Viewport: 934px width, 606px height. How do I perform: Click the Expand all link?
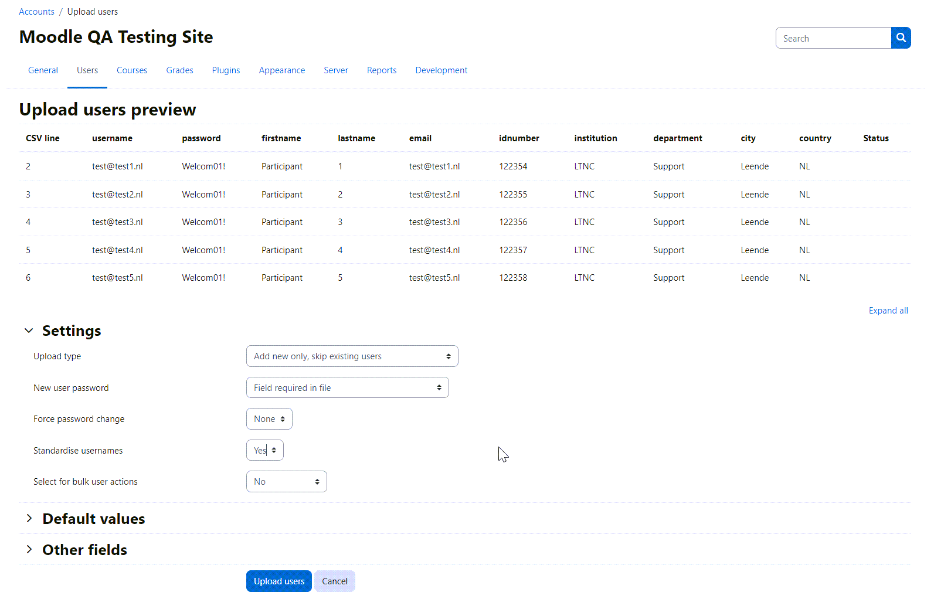(888, 311)
